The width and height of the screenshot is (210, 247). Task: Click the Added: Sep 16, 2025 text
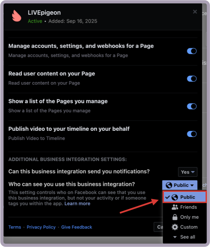pos(73,21)
